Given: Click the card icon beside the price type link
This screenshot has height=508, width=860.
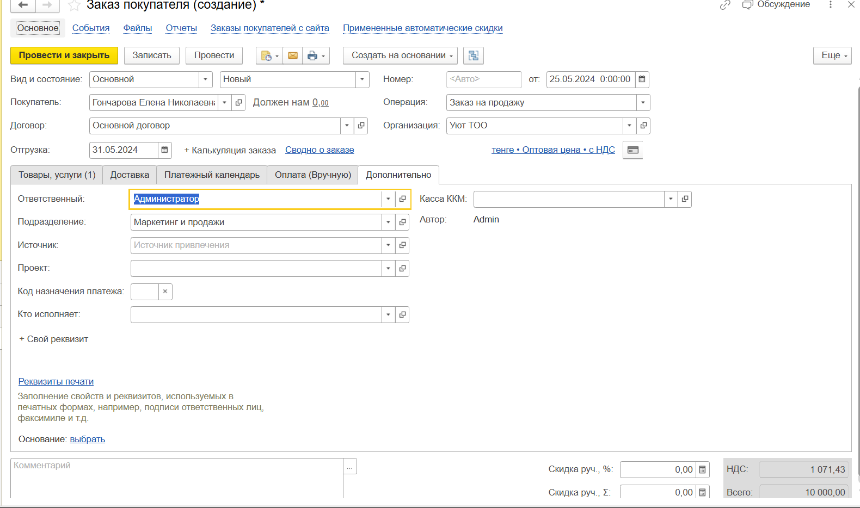Looking at the screenshot, I should tap(632, 150).
